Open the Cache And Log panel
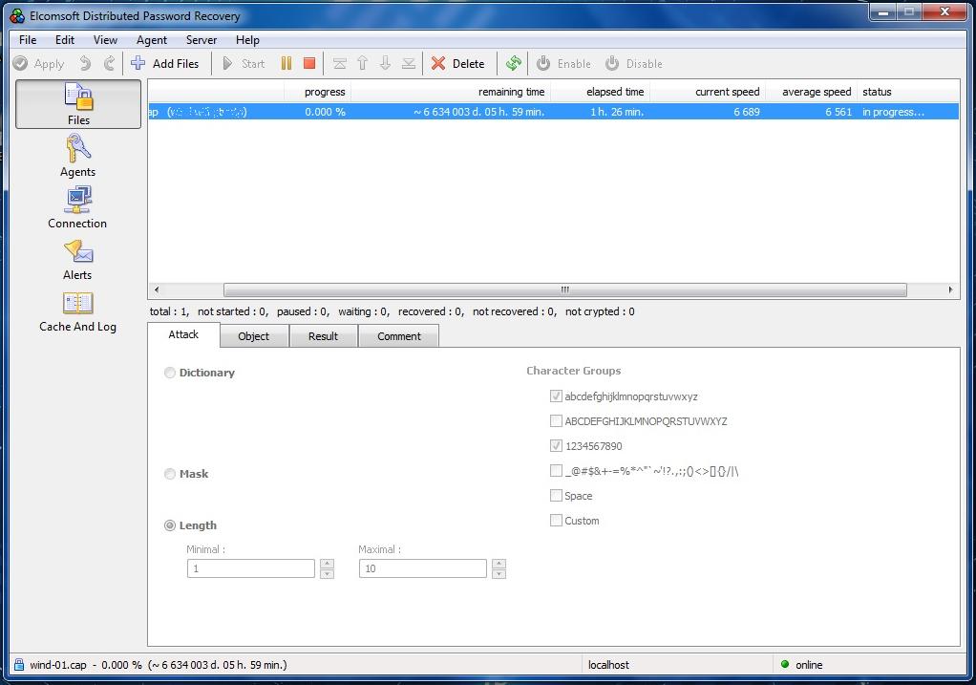The height and width of the screenshot is (685, 976). (x=77, y=312)
